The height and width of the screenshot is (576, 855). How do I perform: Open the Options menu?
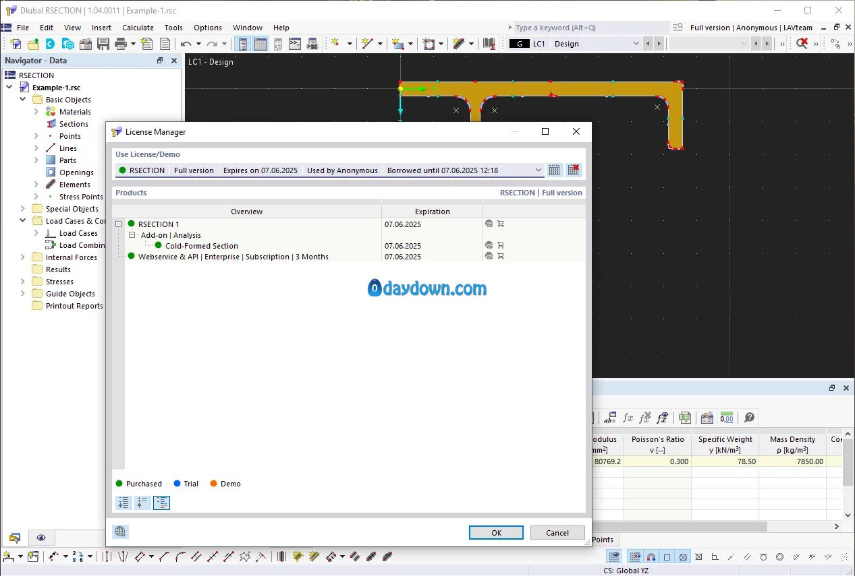[x=208, y=28]
